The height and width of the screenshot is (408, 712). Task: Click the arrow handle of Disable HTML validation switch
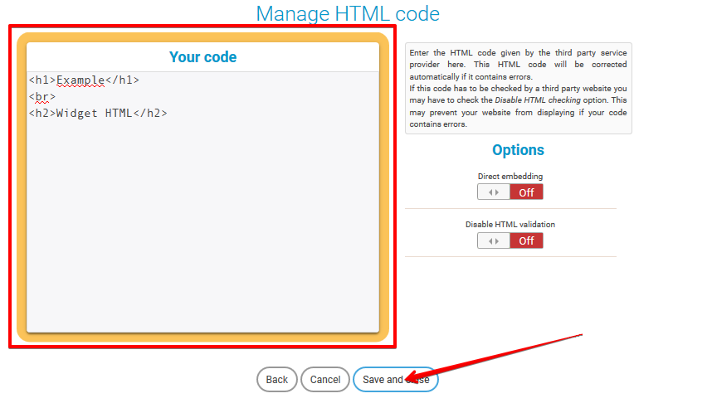[494, 241]
